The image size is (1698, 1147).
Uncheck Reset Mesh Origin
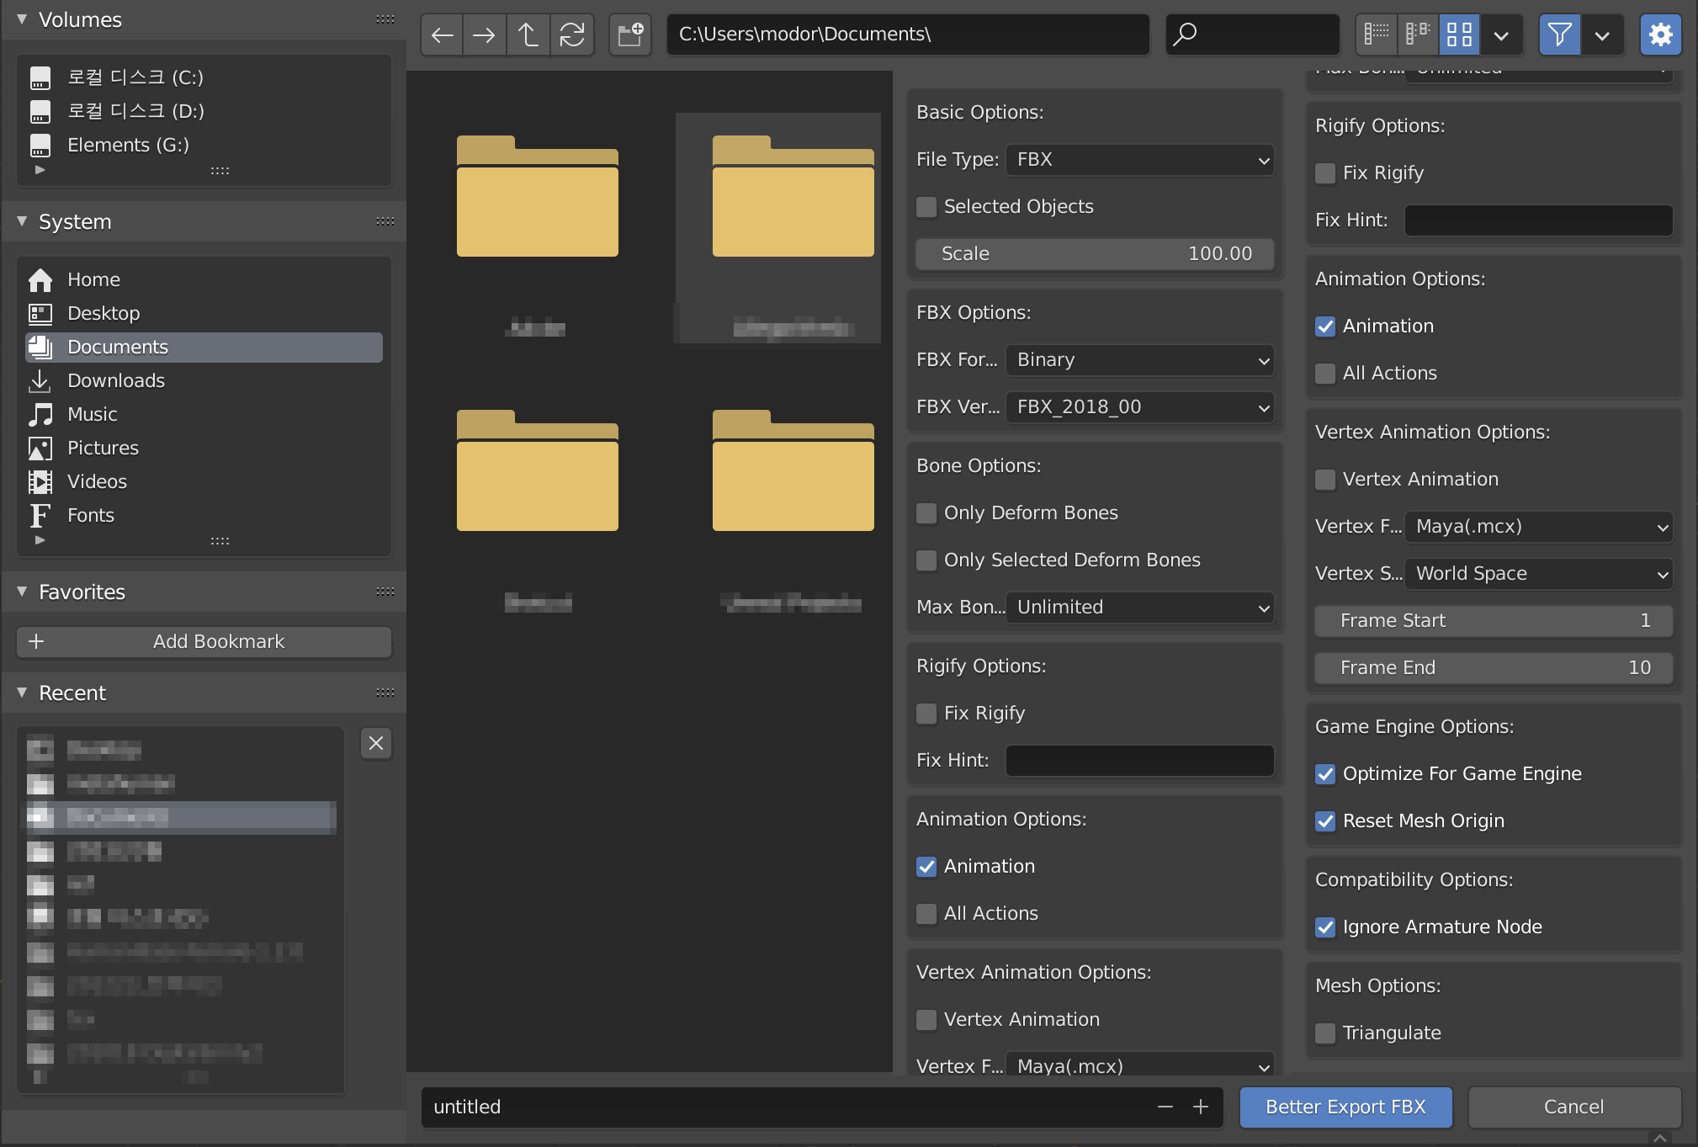point(1325,821)
